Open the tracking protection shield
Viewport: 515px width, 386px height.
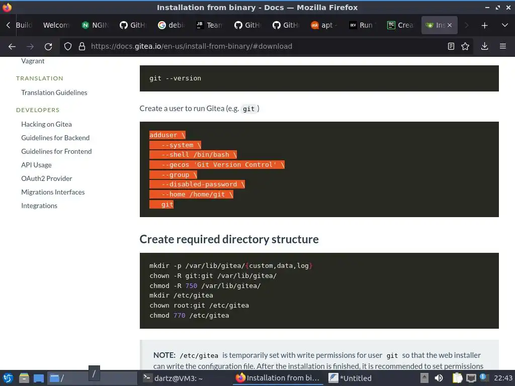[x=68, y=46]
